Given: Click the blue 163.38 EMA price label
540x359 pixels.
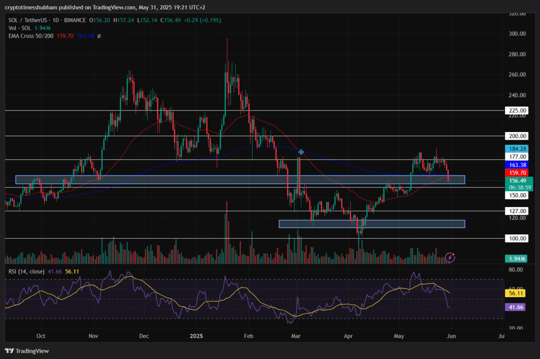Looking at the screenshot, I should click(517, 165).
